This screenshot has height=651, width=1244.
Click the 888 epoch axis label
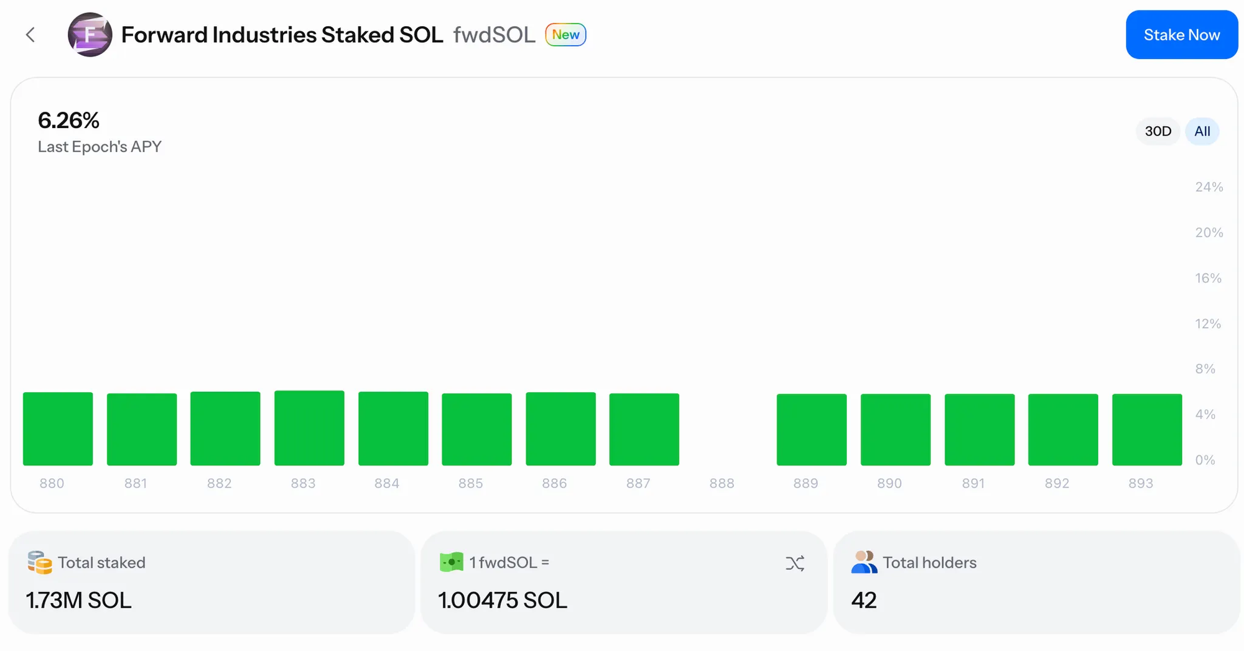(x=722, y=483)
